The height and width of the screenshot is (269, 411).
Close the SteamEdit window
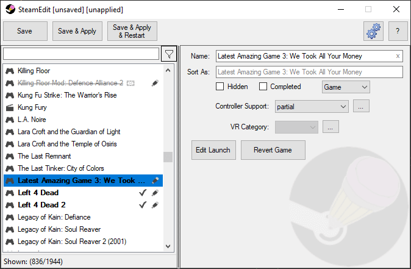(x=396, y=9)
